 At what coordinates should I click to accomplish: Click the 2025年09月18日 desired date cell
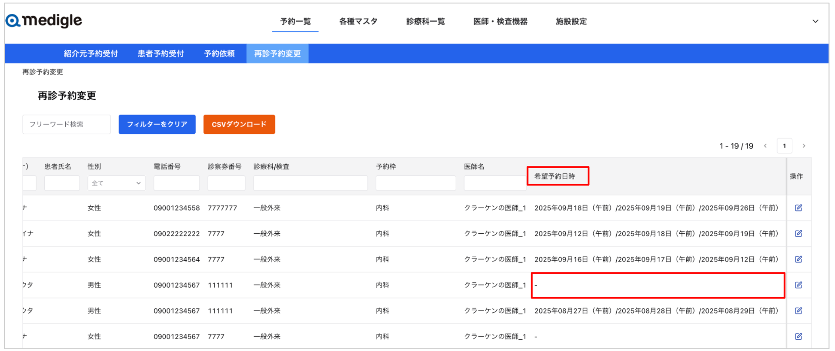656,208
